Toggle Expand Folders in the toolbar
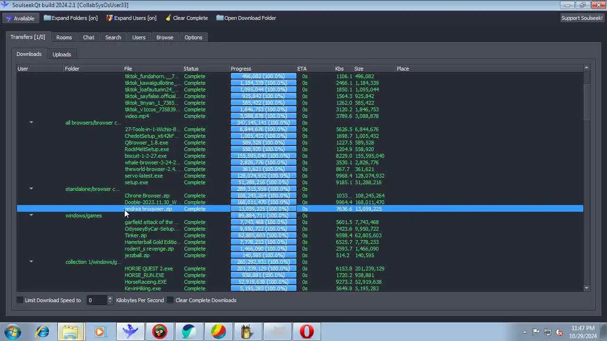Screen dimensions: 607x341 (x=71, y=18)
